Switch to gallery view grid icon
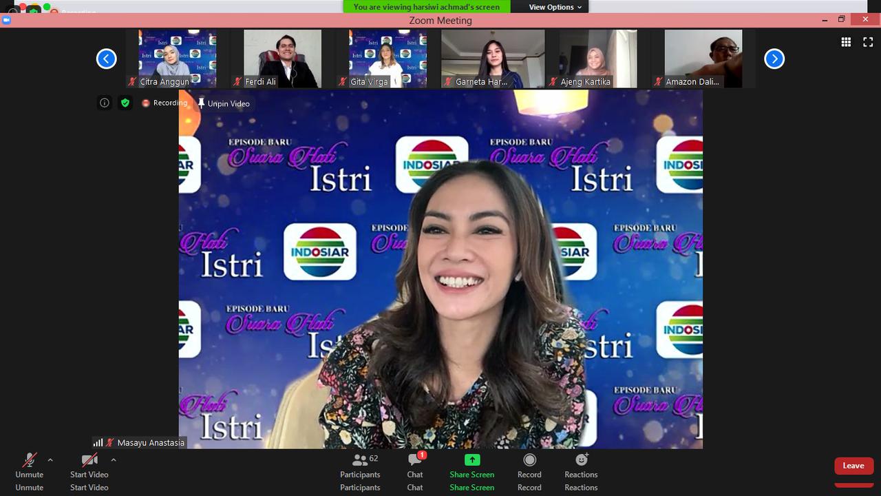Screen dimensions: 881x496 pos(846,43)
